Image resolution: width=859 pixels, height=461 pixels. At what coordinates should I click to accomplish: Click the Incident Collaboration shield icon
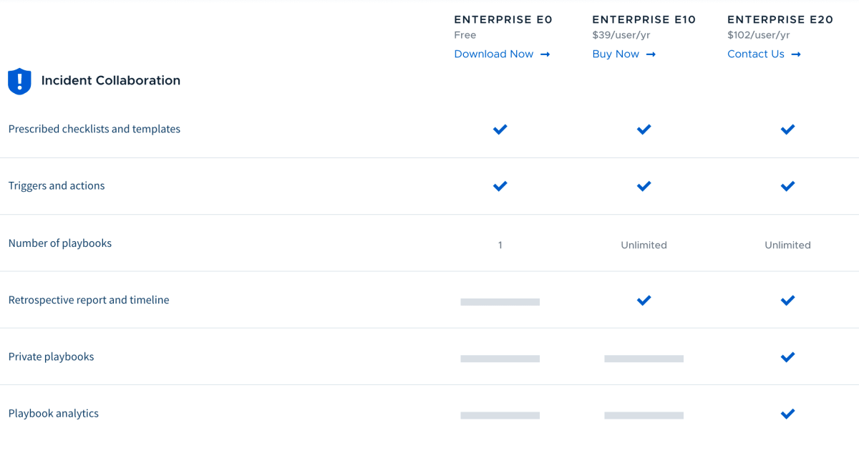[x=19, y=81]
